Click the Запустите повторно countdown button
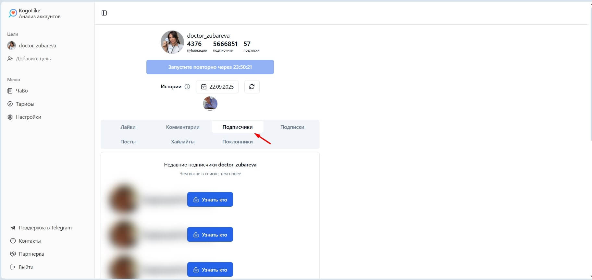 pos(210,67)
